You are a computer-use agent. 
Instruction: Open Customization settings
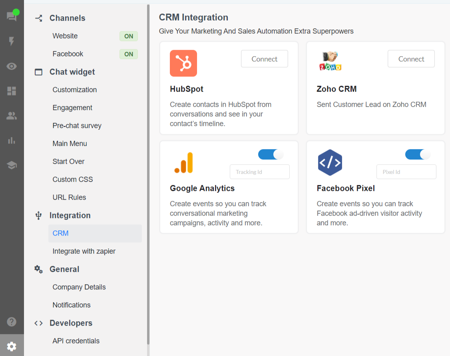[75, 90]
